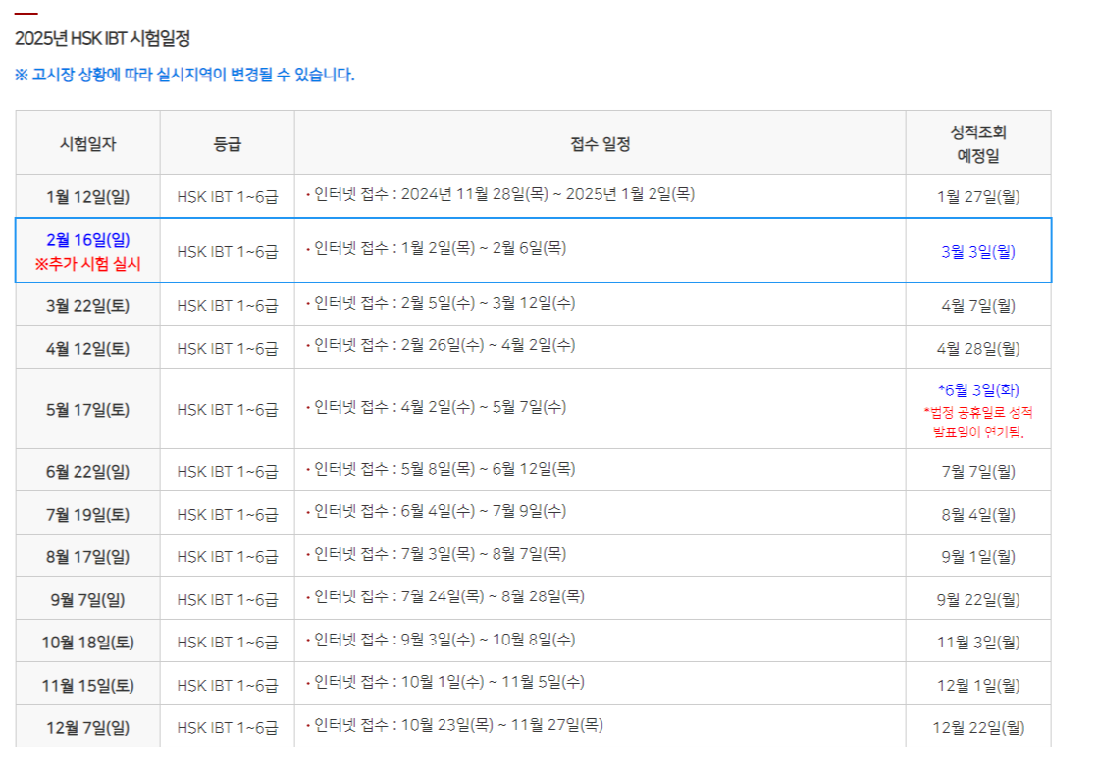Click score date 12월 1일(월)
The height and width of the screenshot is (773, 1097).
pos(978,685)
